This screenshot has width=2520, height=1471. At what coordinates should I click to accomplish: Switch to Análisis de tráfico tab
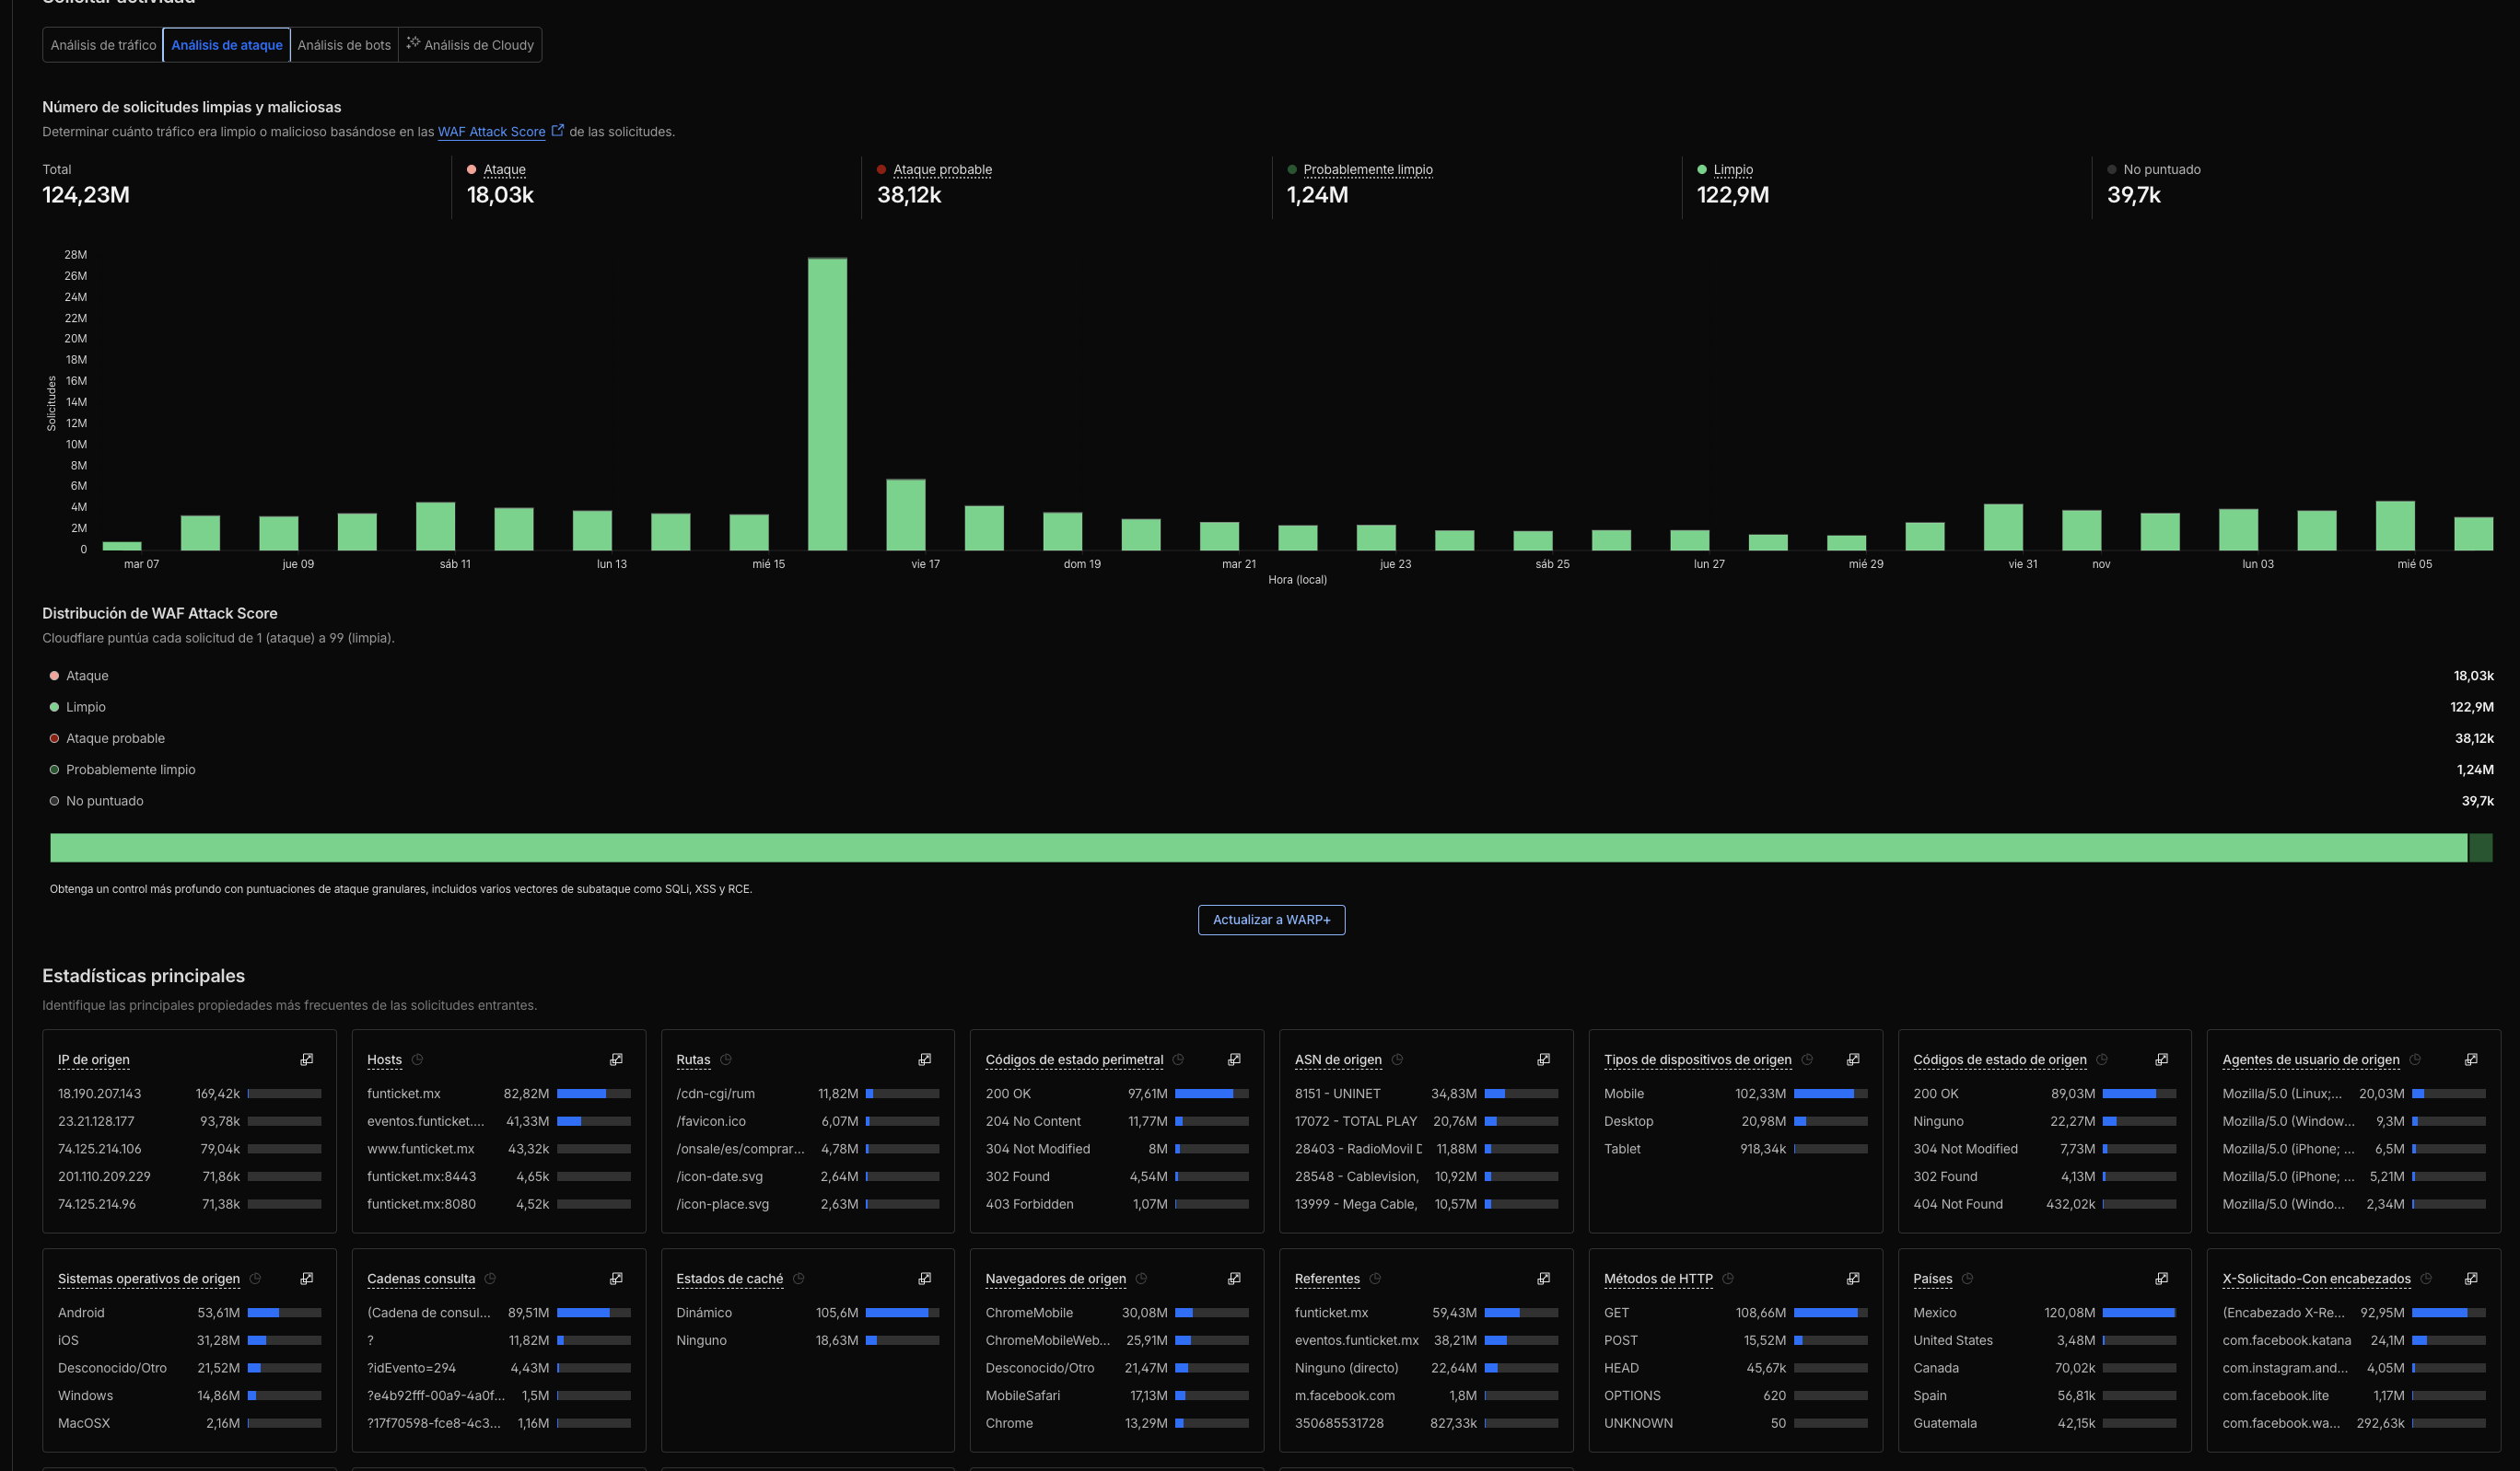click(103, 45)
